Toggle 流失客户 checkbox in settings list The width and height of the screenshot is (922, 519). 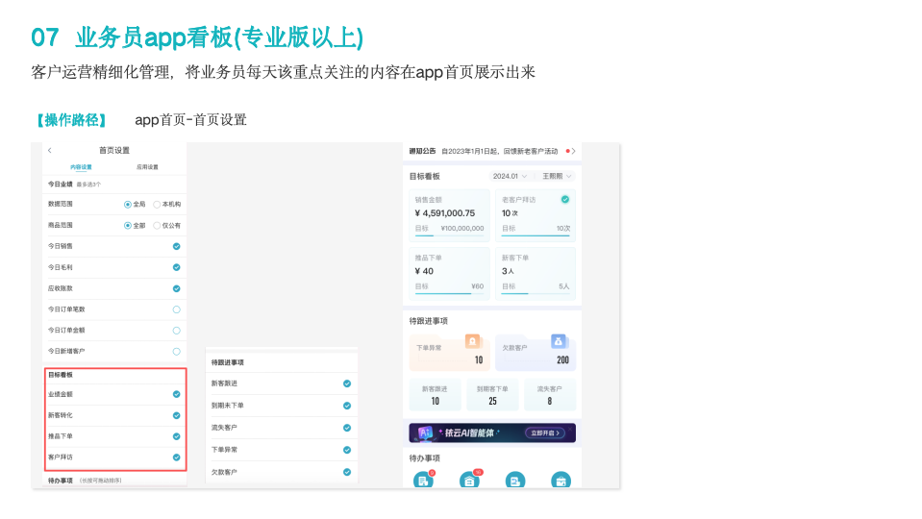point(347,428)
